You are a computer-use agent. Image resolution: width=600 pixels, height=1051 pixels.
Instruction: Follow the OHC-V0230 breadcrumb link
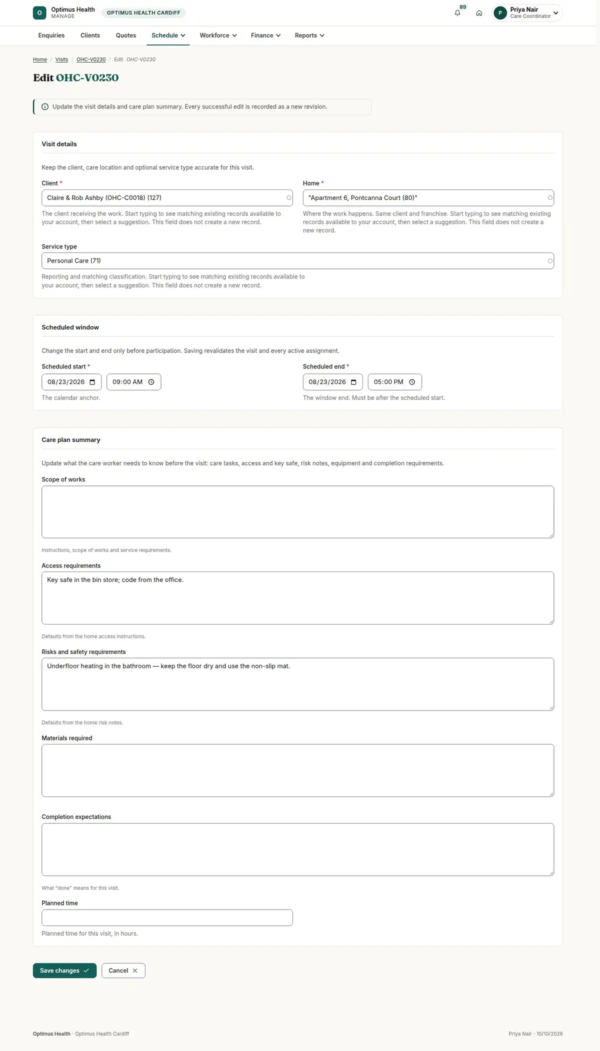pyautogui.click(x=91, y=59)
